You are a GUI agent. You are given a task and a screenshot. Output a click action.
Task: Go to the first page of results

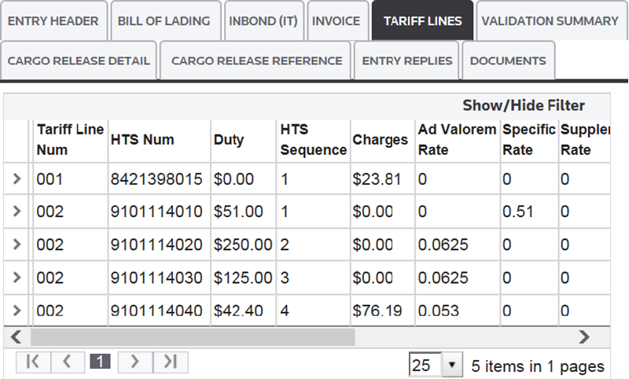click(x=33, y=362)
